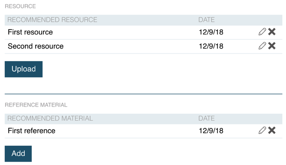Click the Add button
This screenshot has width=286, height=165.
pyautogui.click(x=18, y=154)
